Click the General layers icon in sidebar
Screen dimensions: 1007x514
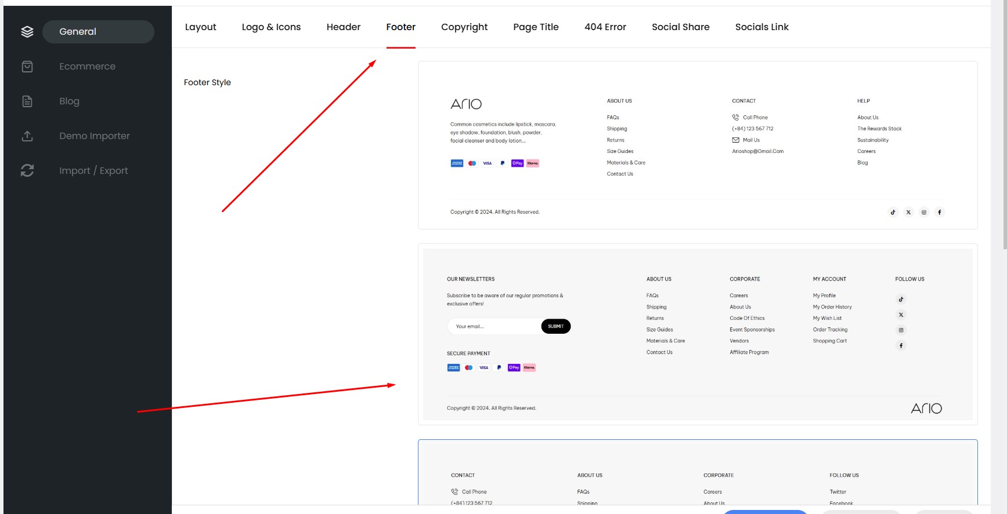coord(27,32)
